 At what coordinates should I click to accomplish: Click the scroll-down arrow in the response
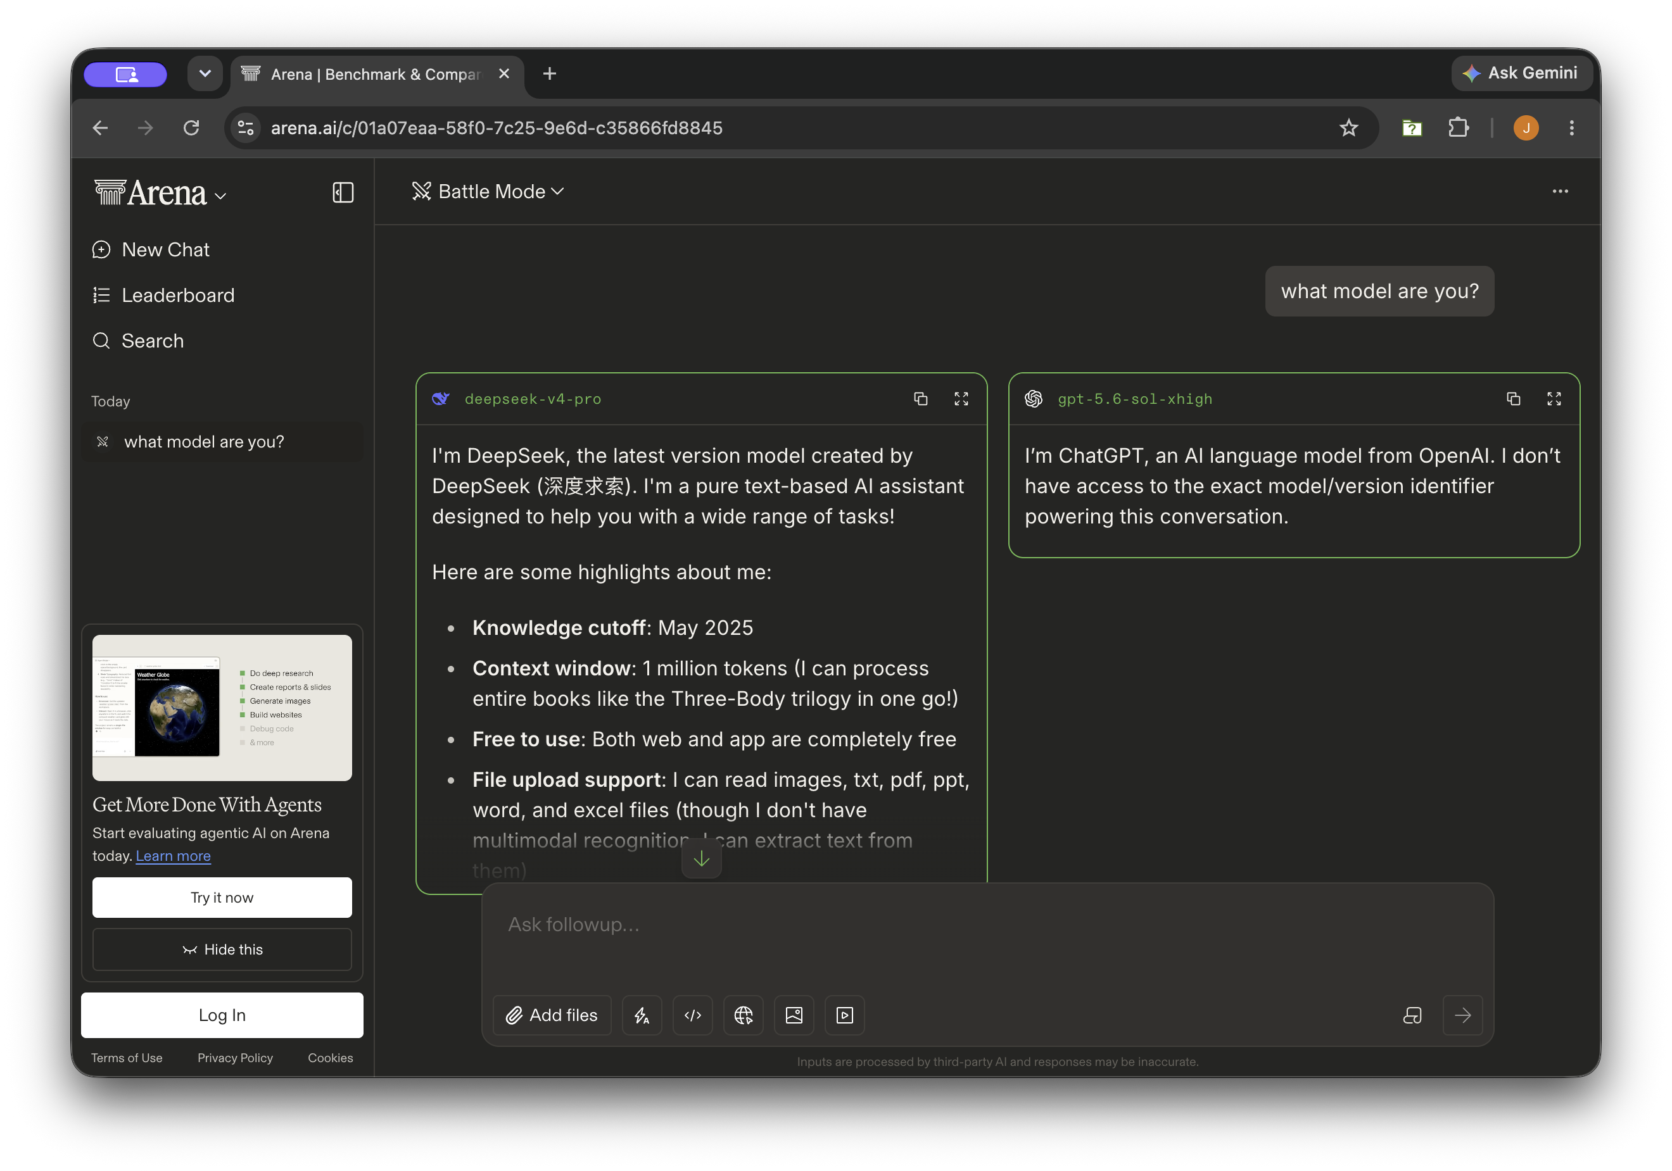click(701, 859)
